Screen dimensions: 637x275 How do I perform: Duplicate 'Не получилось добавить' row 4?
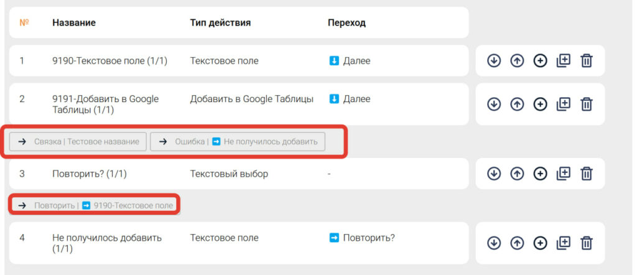[x=563, y=243]
